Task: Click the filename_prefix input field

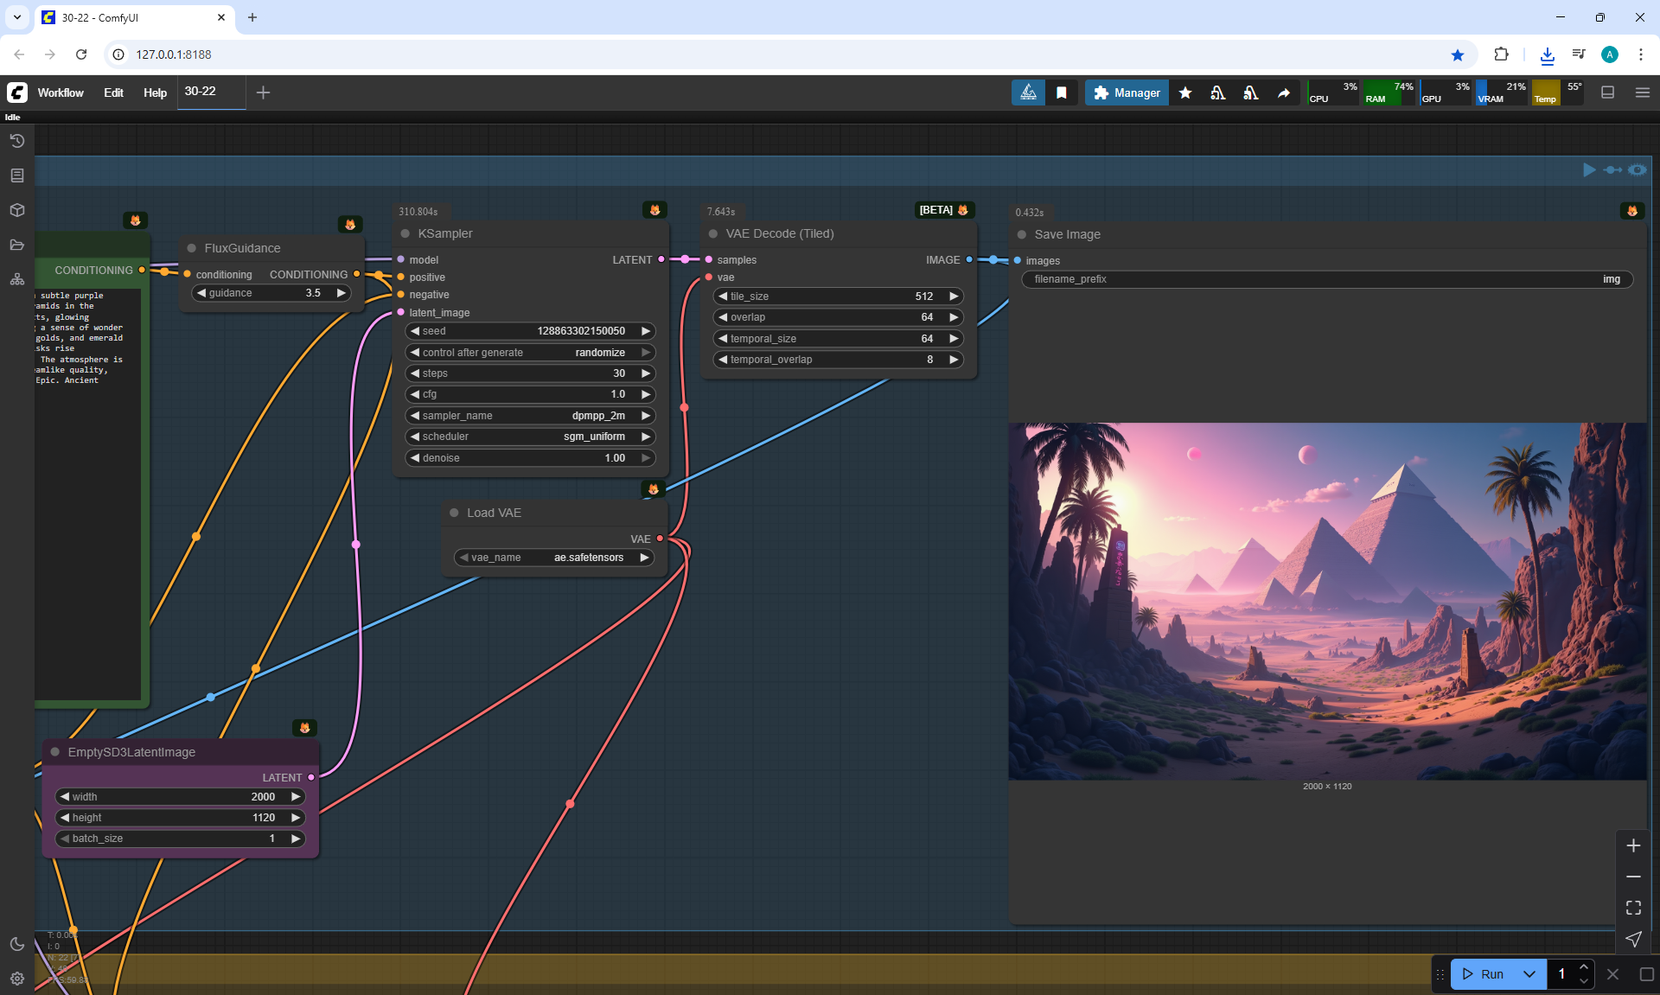Action: tap(1326, 279)
